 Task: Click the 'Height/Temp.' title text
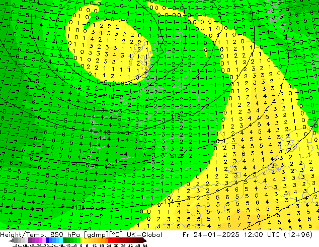point(23,235)
